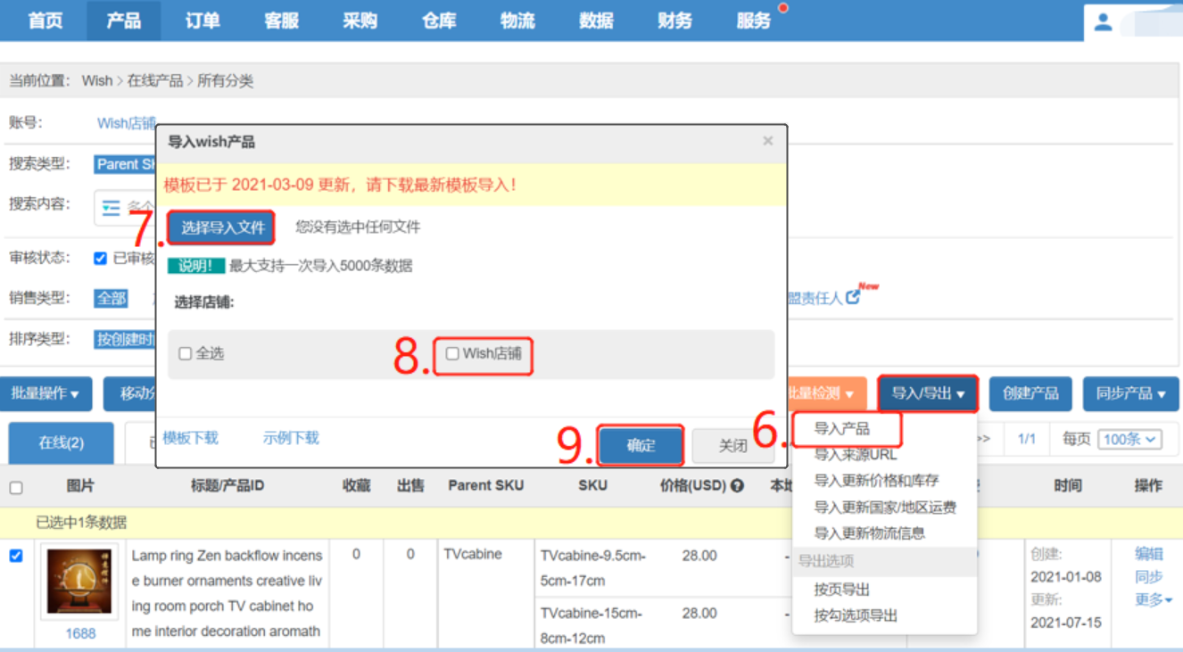This screenshot has width=1183, height=652.
Task: Click the 收藏 column header
Action: tap(357, 486)
